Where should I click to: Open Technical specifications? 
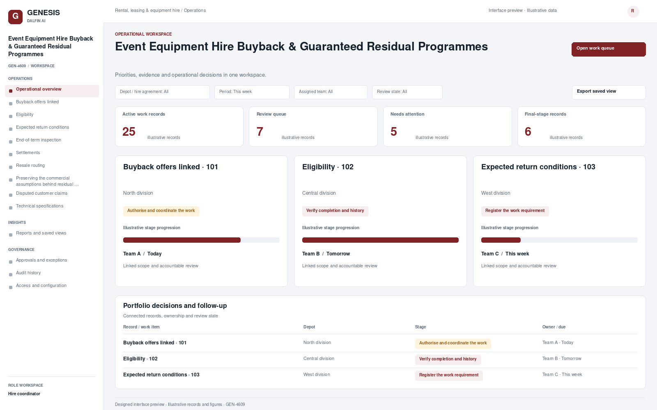[x=52, y=206]
